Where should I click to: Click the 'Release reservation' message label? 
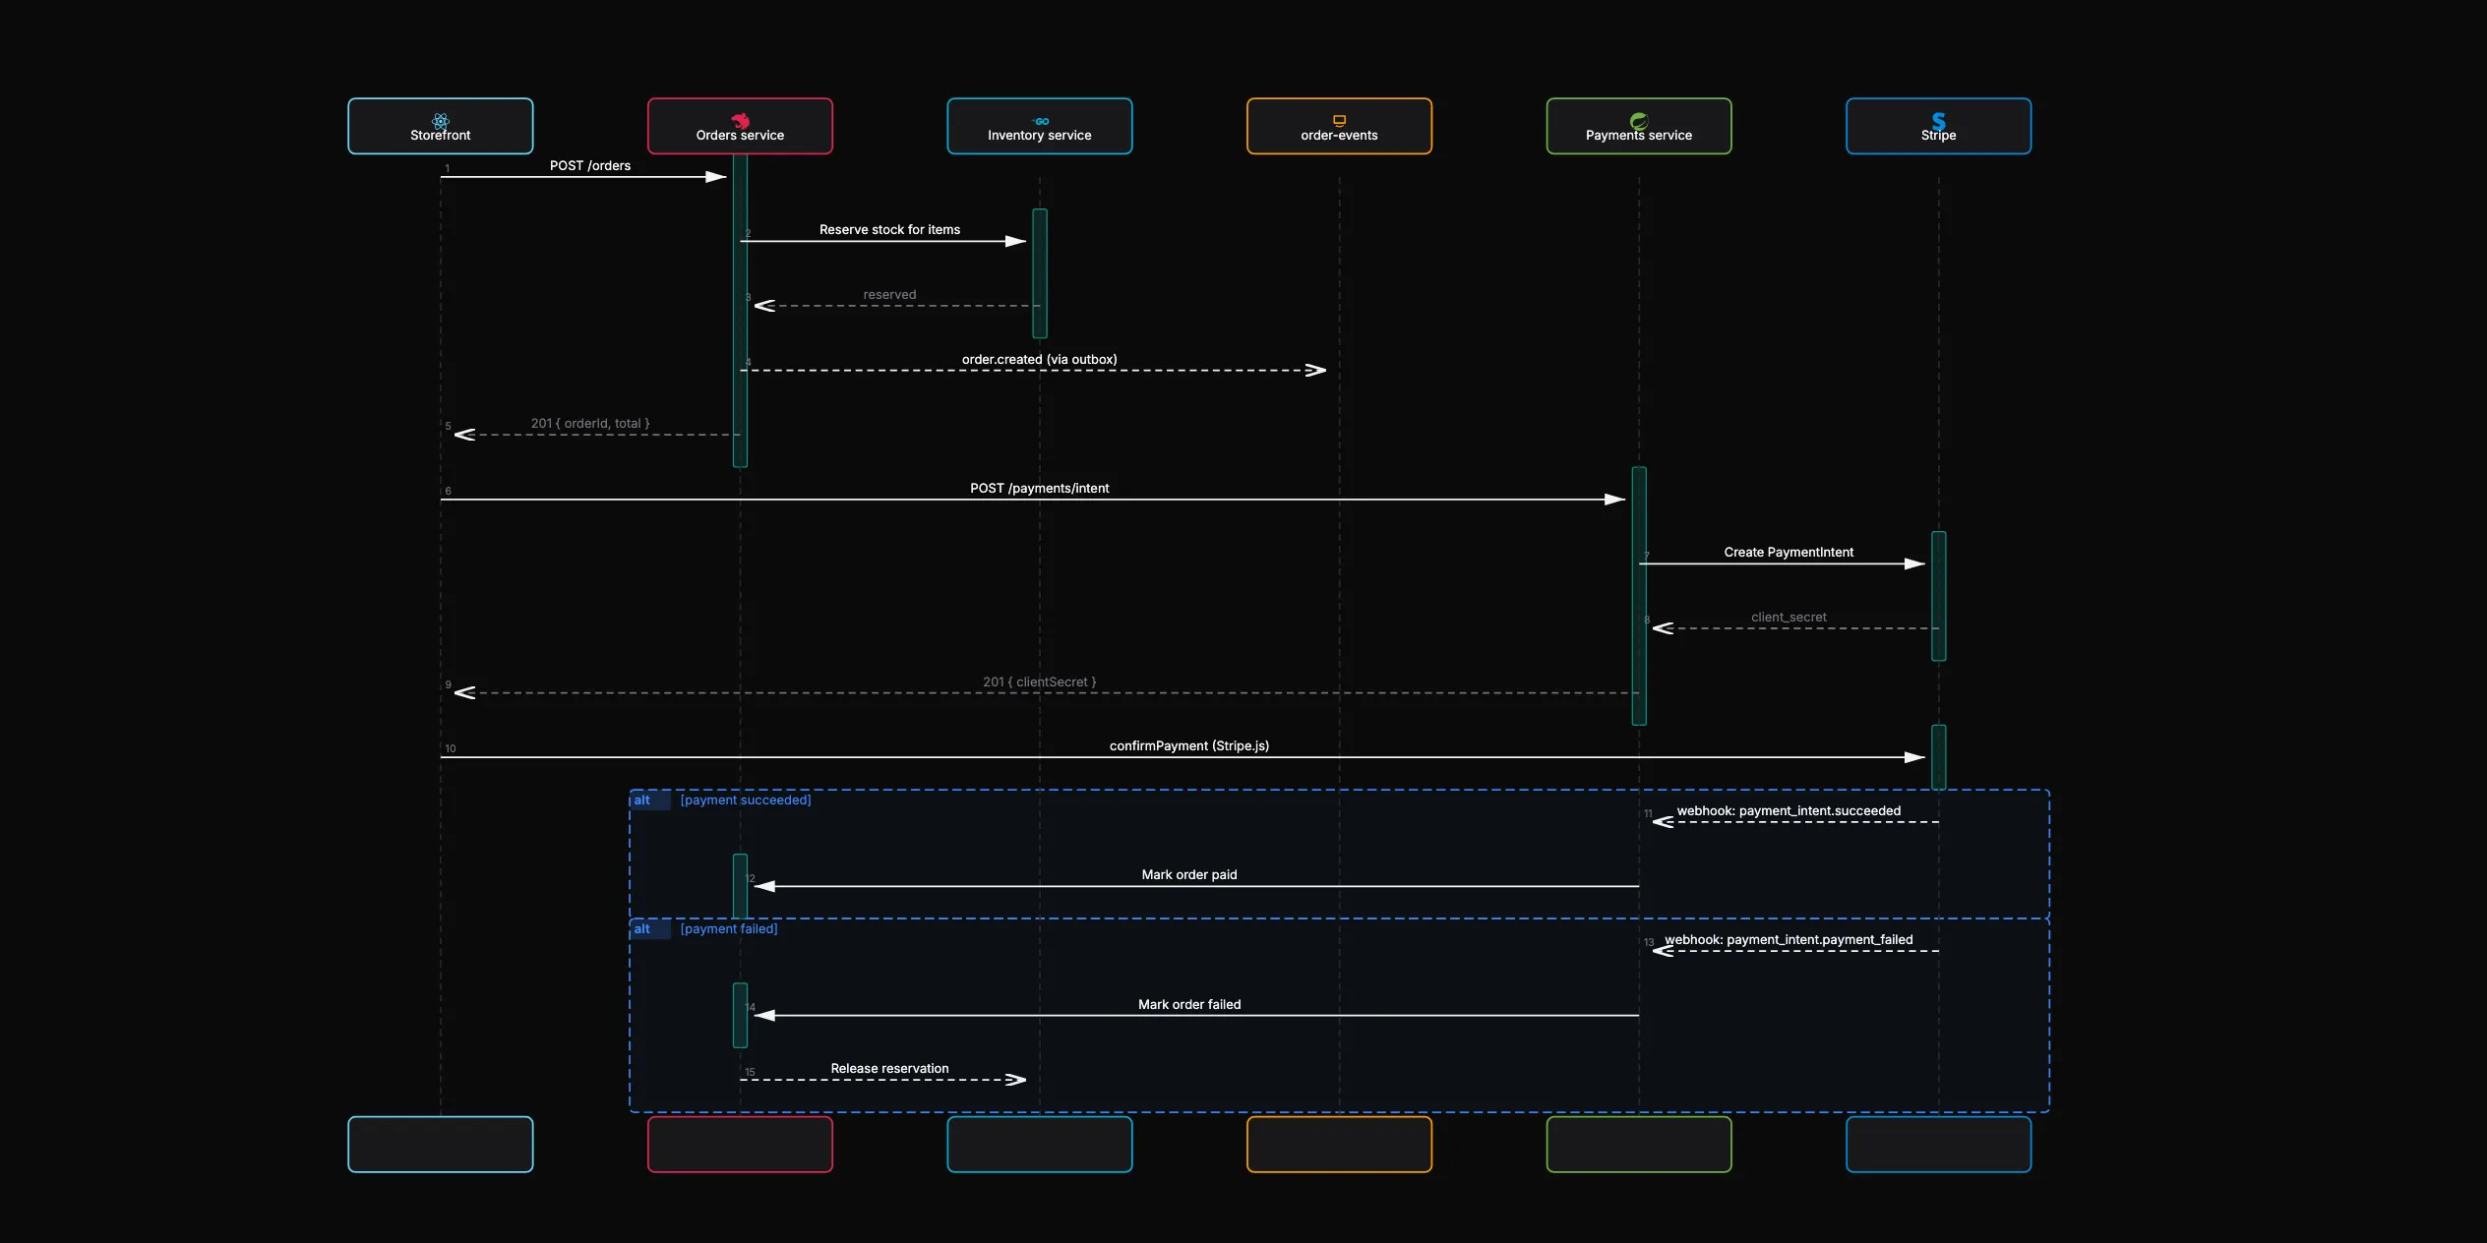coord(889,1069)
